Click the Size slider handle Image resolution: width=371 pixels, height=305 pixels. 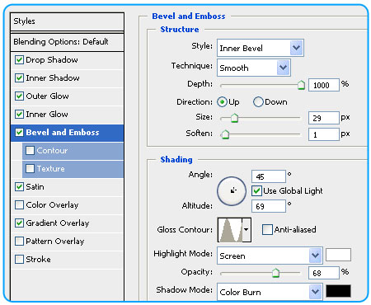coord(234,118)
